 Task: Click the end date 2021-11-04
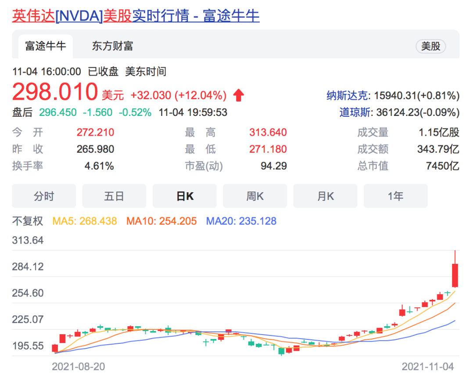(428, 367)
